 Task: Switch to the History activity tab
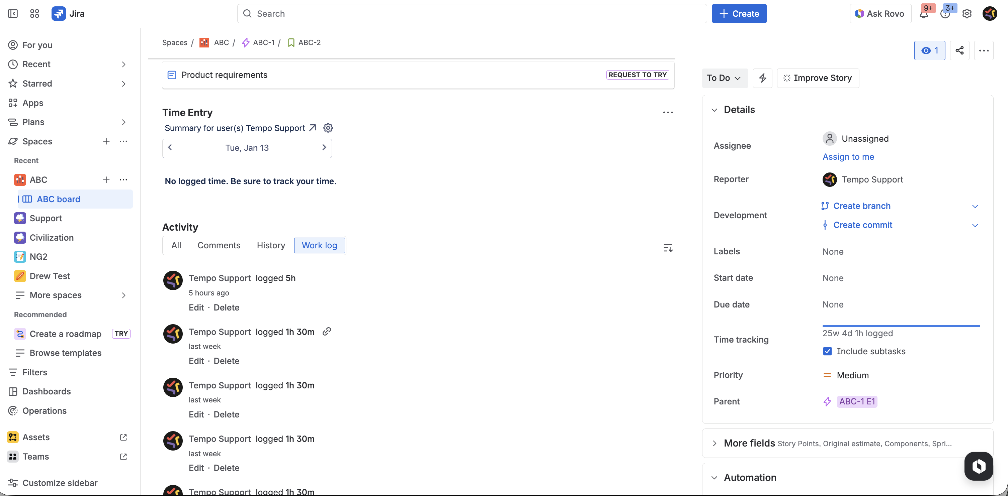pos(271,245)
